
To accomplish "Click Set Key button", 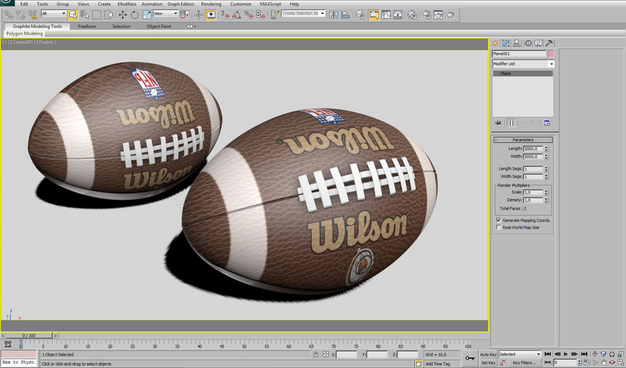I will point(488,363).
